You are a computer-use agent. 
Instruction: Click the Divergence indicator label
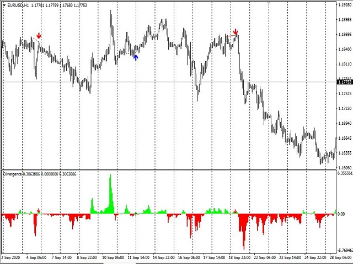click(x=11, y=174)
